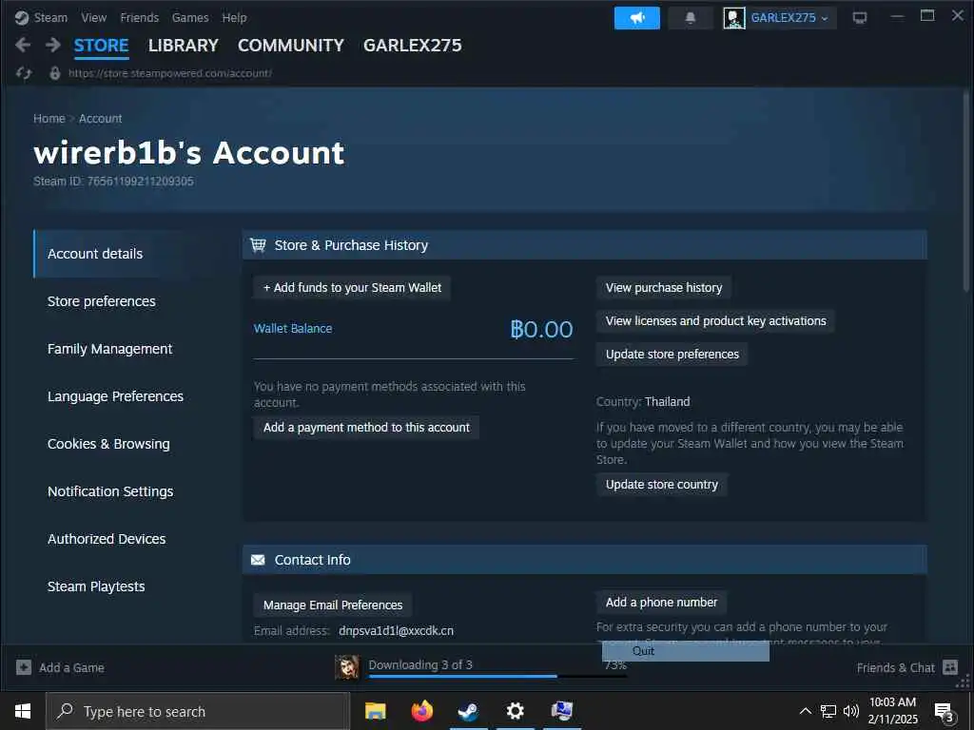Image resolution: width=974 pixels, height=730 pixels.
Task: Click the envelope icon beside Contact Info
Action: [258, 560]
